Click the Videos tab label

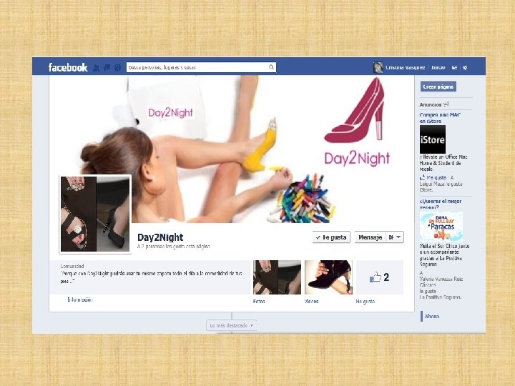point(311,302)
